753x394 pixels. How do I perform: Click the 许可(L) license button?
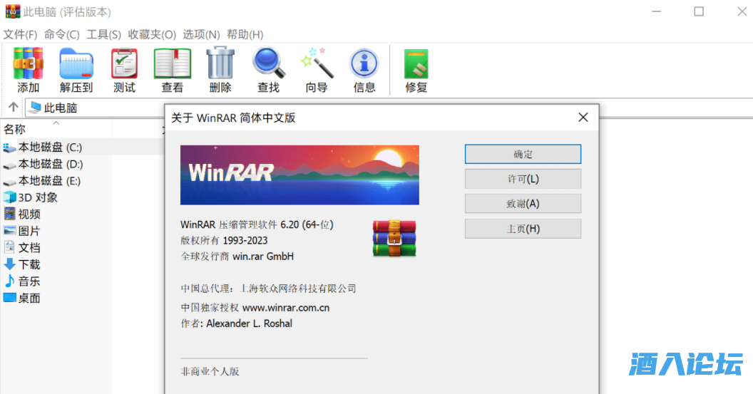[x=523, y=179]
